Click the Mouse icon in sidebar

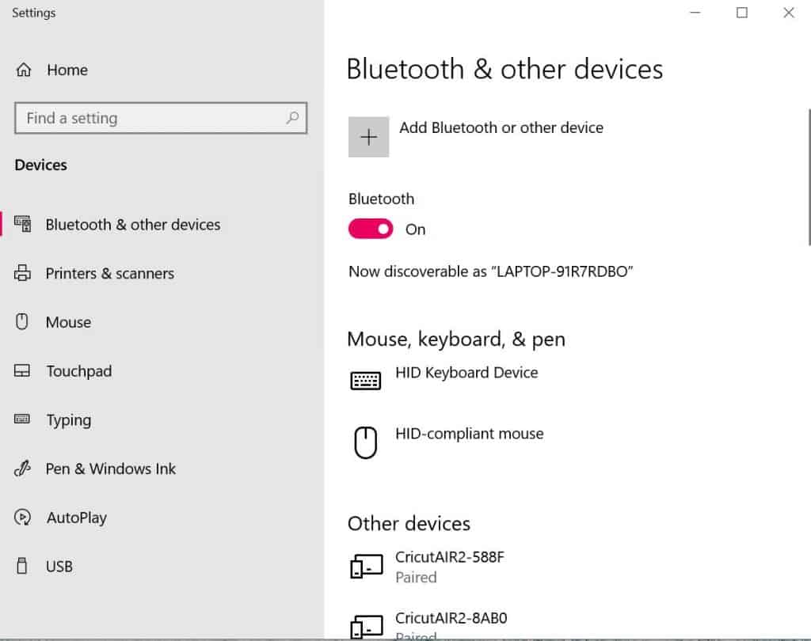[22, 322]
